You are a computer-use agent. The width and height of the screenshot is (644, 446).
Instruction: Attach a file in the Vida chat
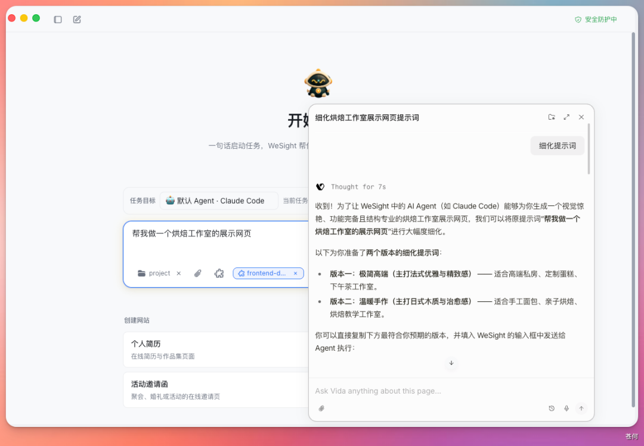[321, 408]
